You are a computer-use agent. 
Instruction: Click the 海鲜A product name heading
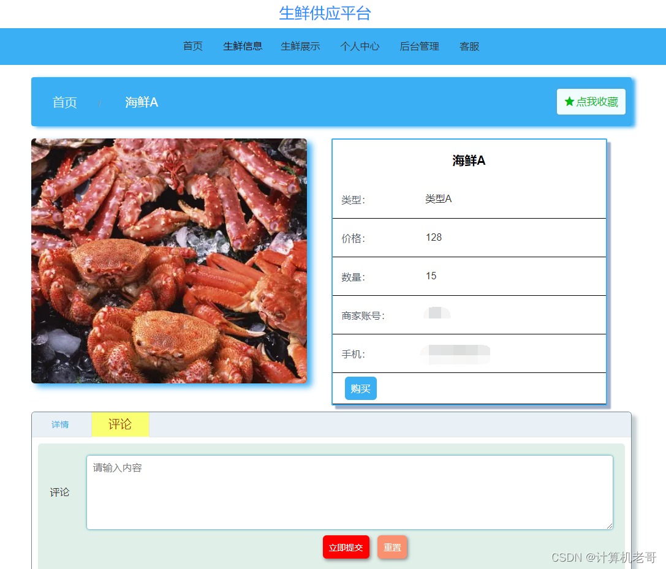pyautogui.click(x=468, y=160)
